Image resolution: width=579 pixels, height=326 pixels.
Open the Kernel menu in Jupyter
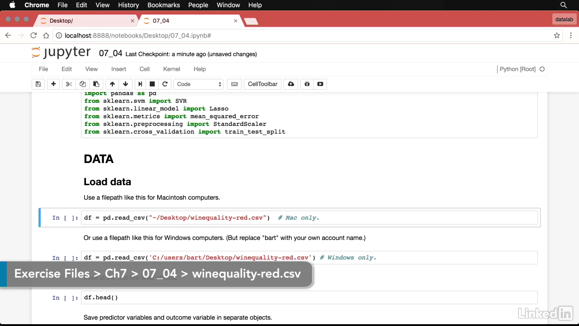pyautogui.click(x=171, y=69)
